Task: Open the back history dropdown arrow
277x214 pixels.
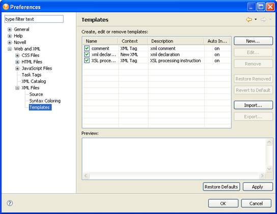Action: [x=256, y=19]
